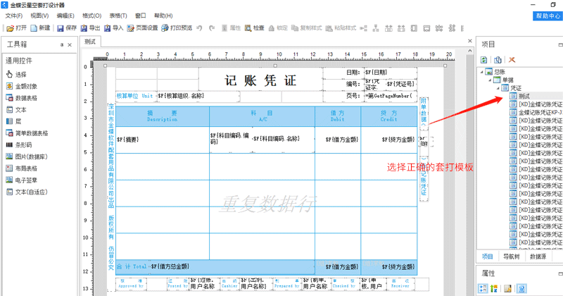Select the 文本(自适应) control in toolbox
The image size is (563, 296).
point(27,192)
